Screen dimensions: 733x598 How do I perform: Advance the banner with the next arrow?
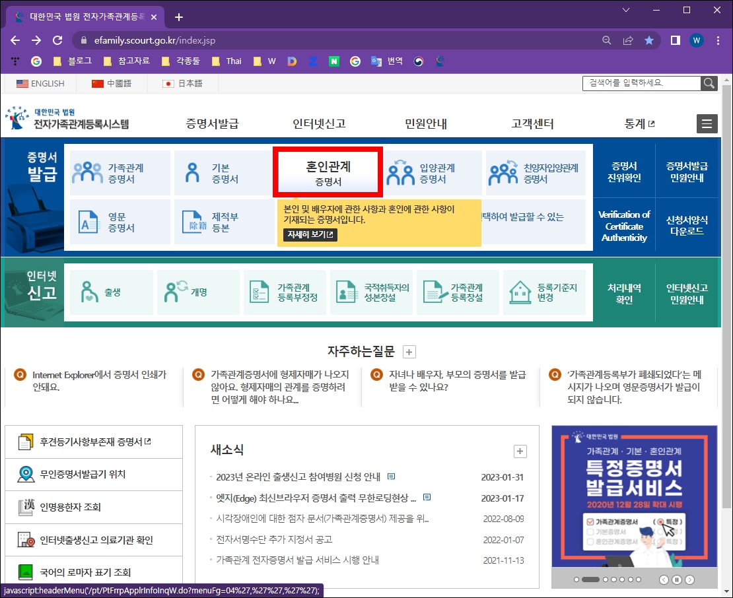pyautogui.click(x=691, y=580)
